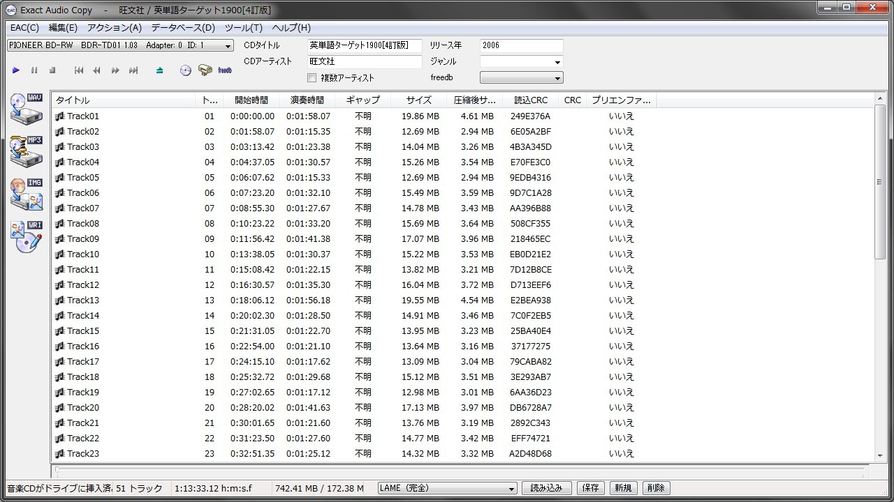Click the CDアーティスト input field
Screen dimensions: 894x502
(x=365, y=62)
